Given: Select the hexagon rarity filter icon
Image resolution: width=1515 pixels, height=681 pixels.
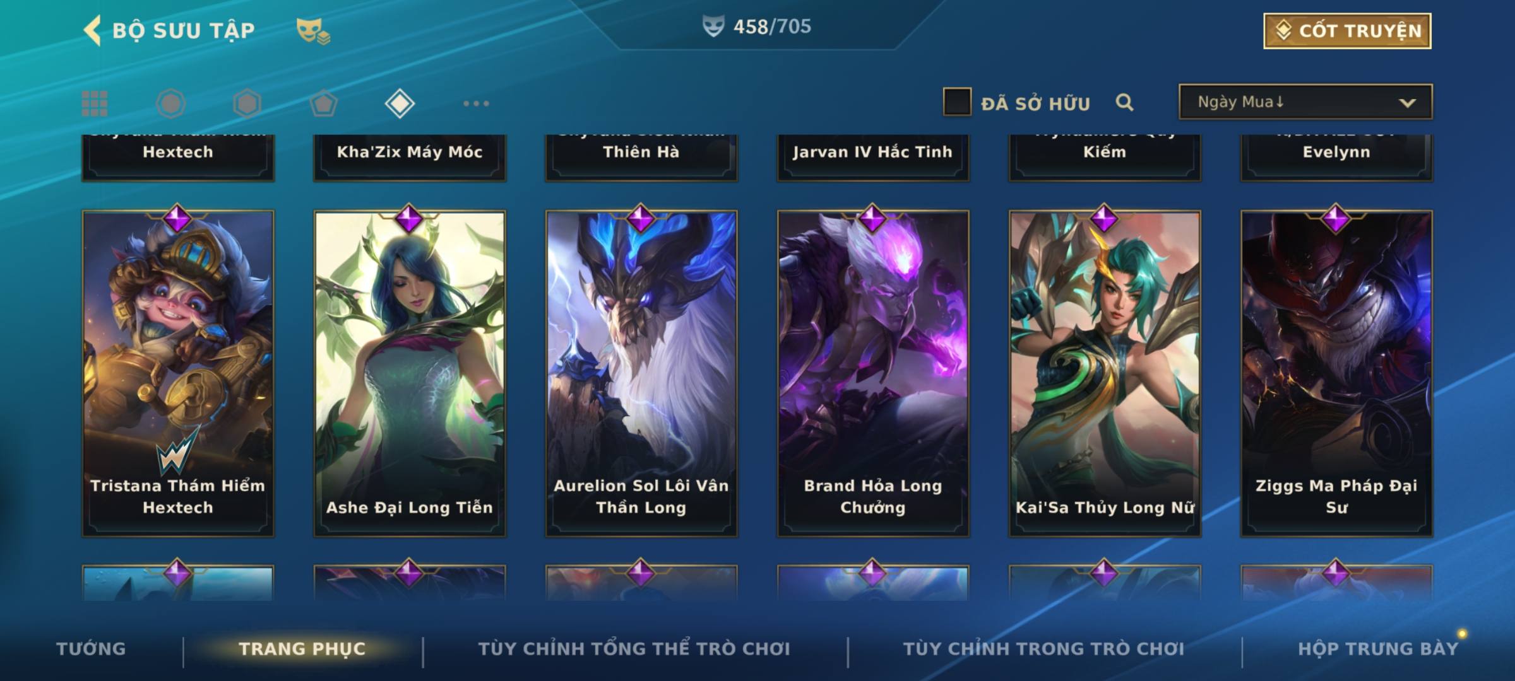Looking at the screenshot, I should [x=247, y=103].
